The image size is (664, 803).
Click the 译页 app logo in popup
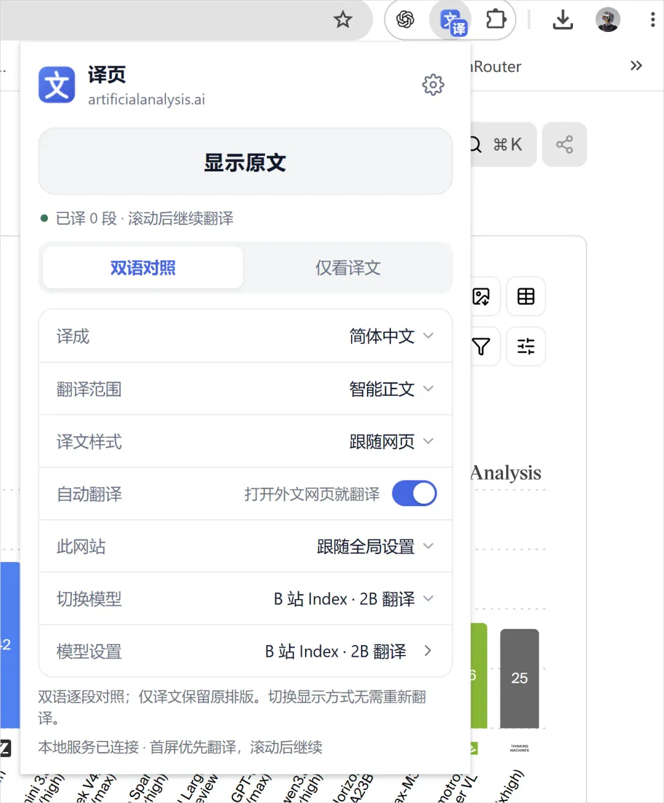click(x=57, y=85)
